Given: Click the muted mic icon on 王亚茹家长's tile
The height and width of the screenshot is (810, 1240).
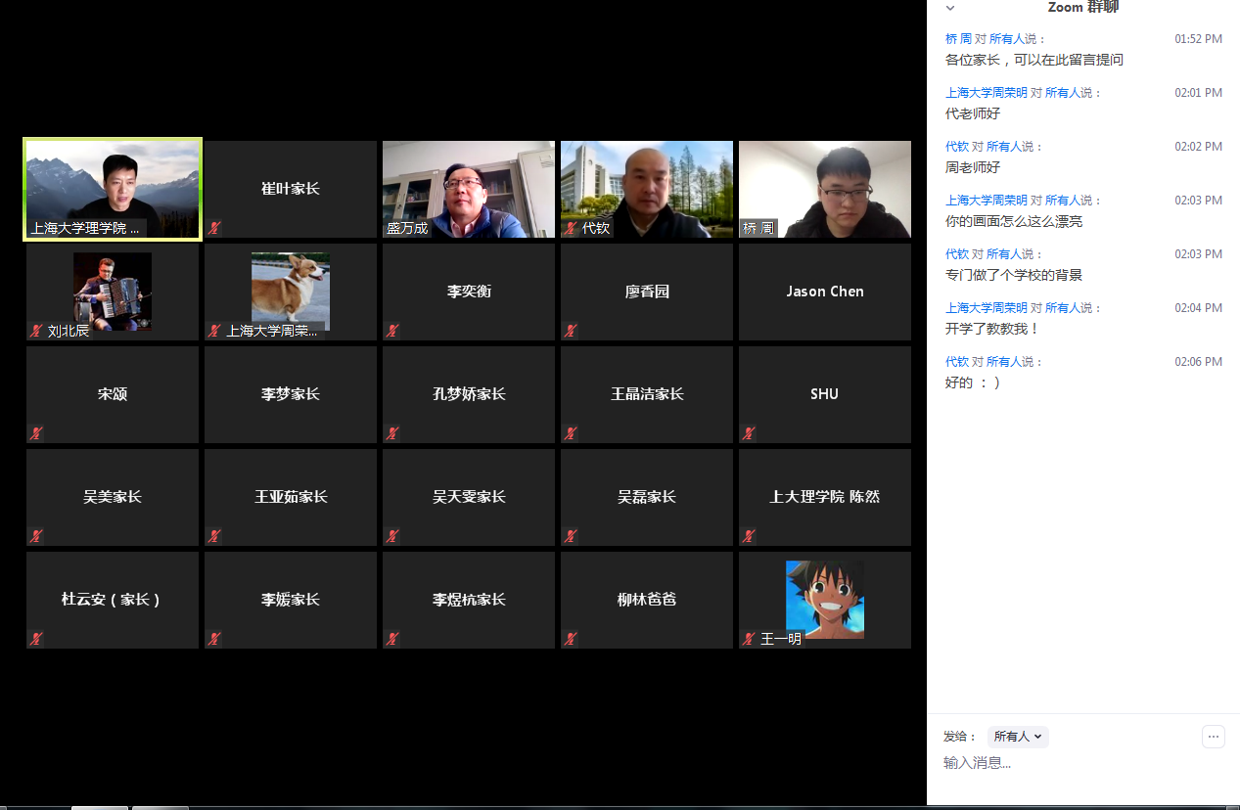Looking at the screenshot, I should tap(214, 536).
